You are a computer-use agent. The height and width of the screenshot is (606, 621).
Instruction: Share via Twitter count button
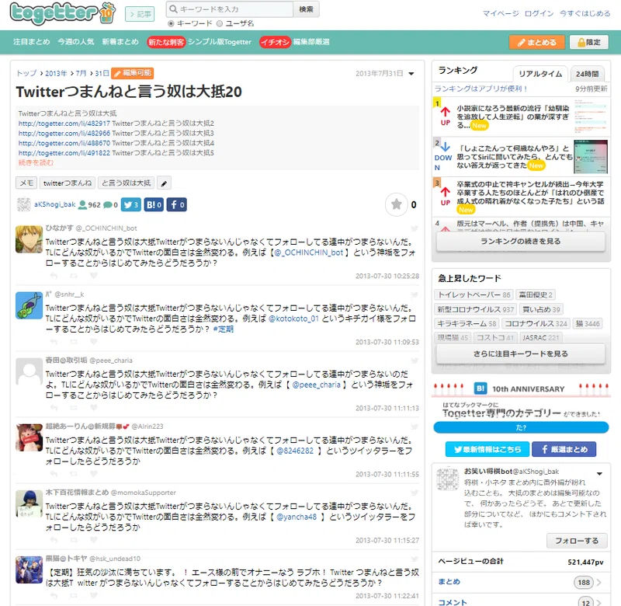pyautogui.click(x=130, y=205)
